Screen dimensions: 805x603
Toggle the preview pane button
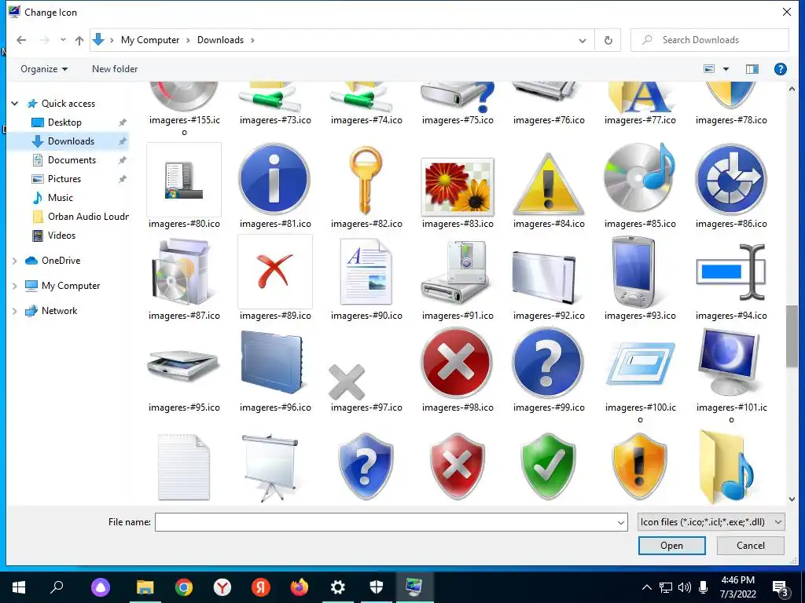752,69
